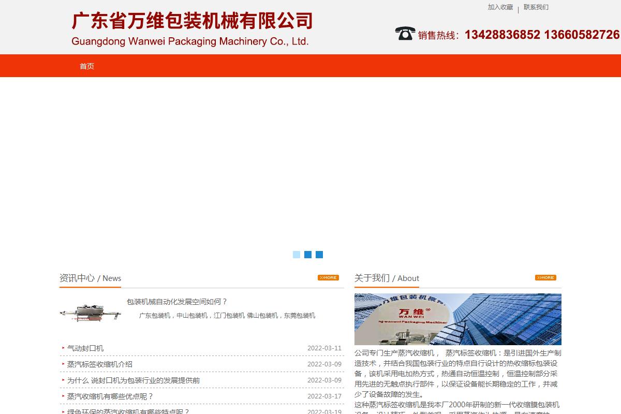Screen dimensions: 621x414
Task: Select the second carousel slide indicator
Action: point(308,255)
